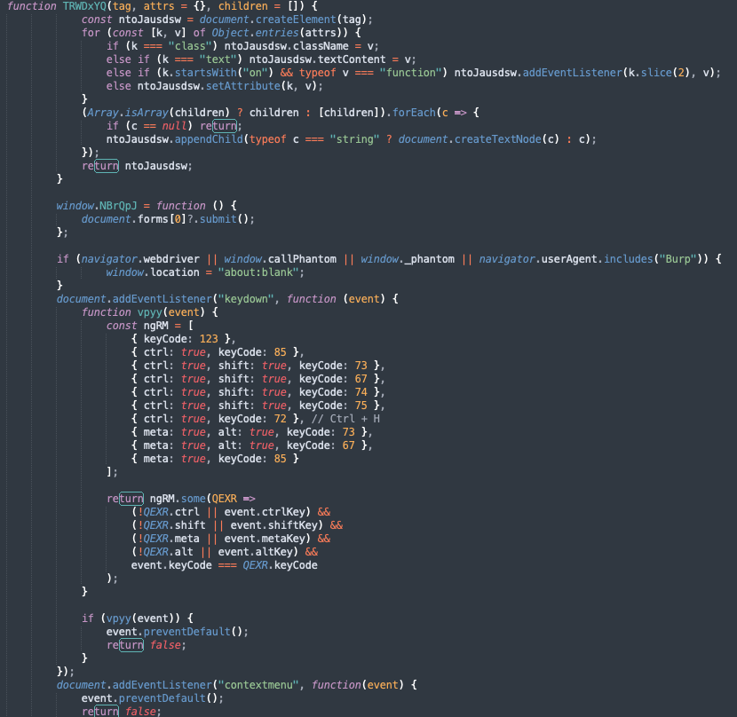Click the "on" string literal
The image size is (737, 717).
(255, 73)
